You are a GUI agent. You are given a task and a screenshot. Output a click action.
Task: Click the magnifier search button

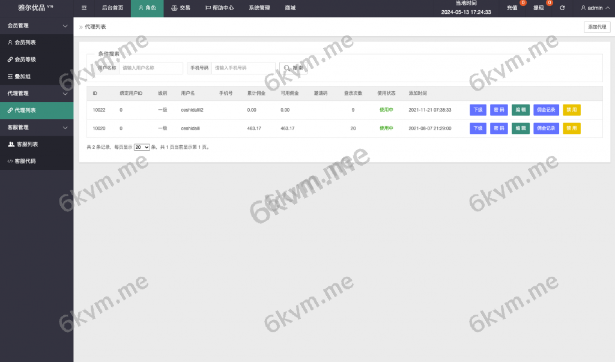[x=293, y=68]
